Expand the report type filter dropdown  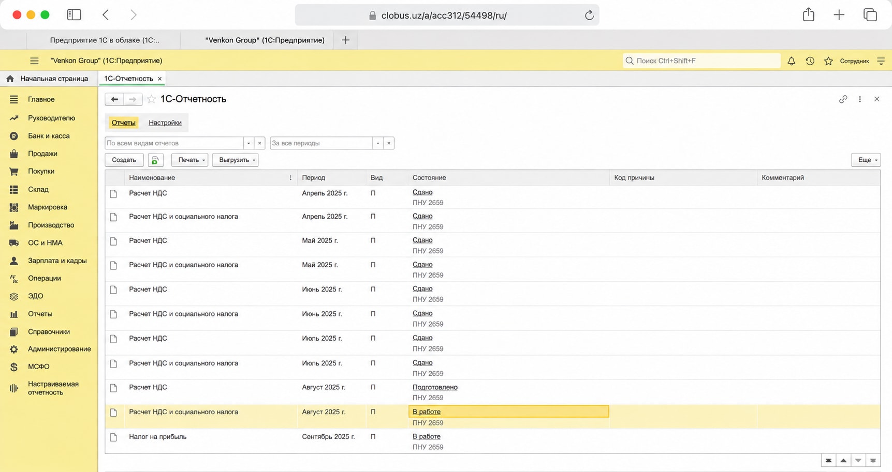(x=248, y=143)
